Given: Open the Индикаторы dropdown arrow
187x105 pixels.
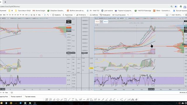Looking at the screenshot, I should [x=75, y=15].
